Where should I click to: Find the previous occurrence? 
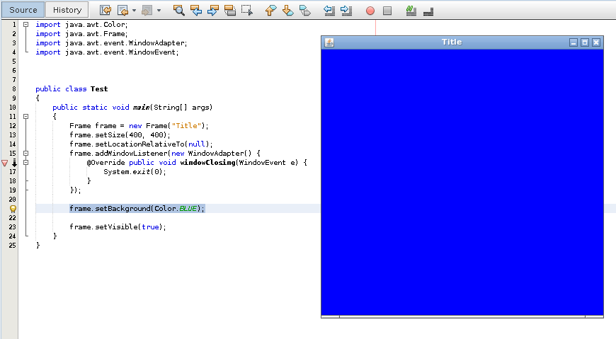(x=196, y=11)
